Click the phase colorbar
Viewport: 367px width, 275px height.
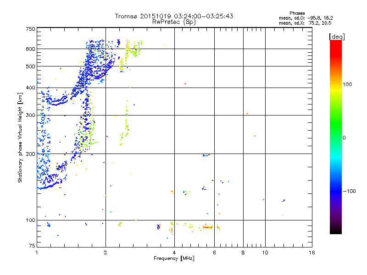click(x=336, y=137)
